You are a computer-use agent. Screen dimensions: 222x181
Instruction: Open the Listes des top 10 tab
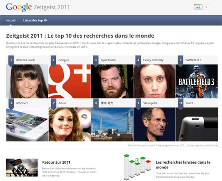(x=35, y=20)
